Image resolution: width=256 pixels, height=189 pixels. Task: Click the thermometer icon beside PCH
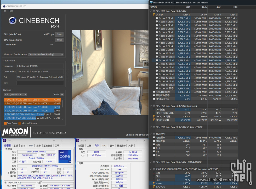coord(154,180)
